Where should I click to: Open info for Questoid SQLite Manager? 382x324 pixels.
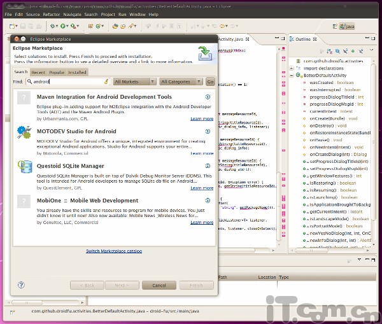[x=208, y=166]
